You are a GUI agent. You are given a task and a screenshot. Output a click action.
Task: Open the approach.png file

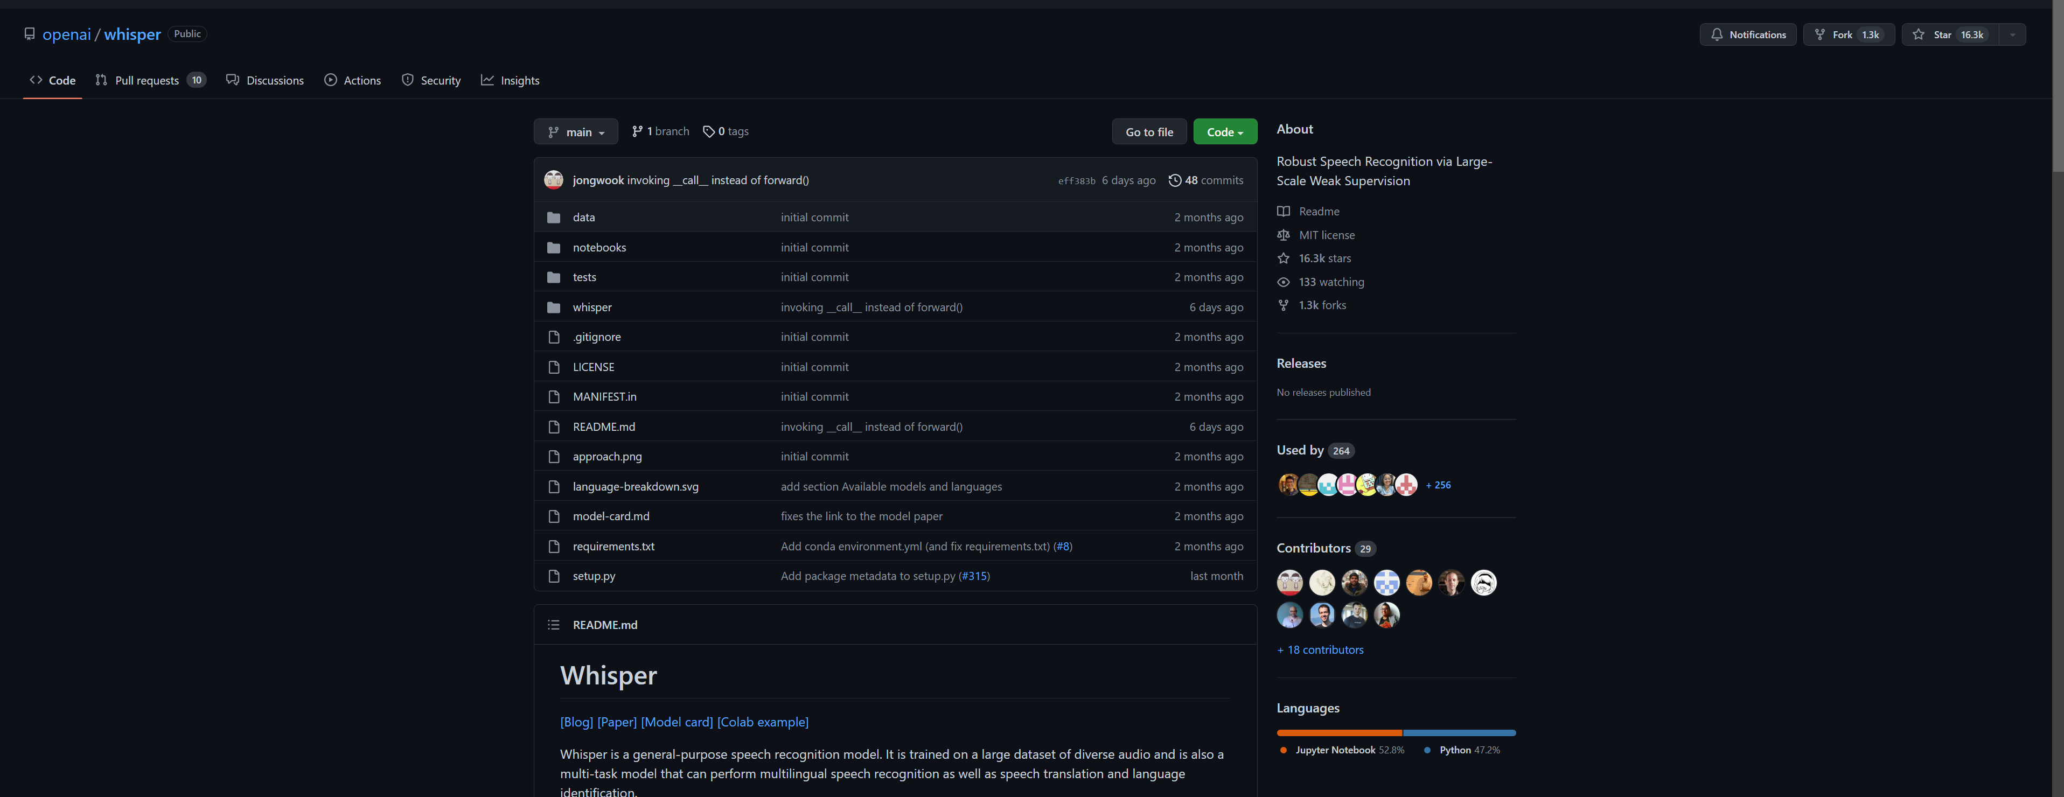pos(606,457)
